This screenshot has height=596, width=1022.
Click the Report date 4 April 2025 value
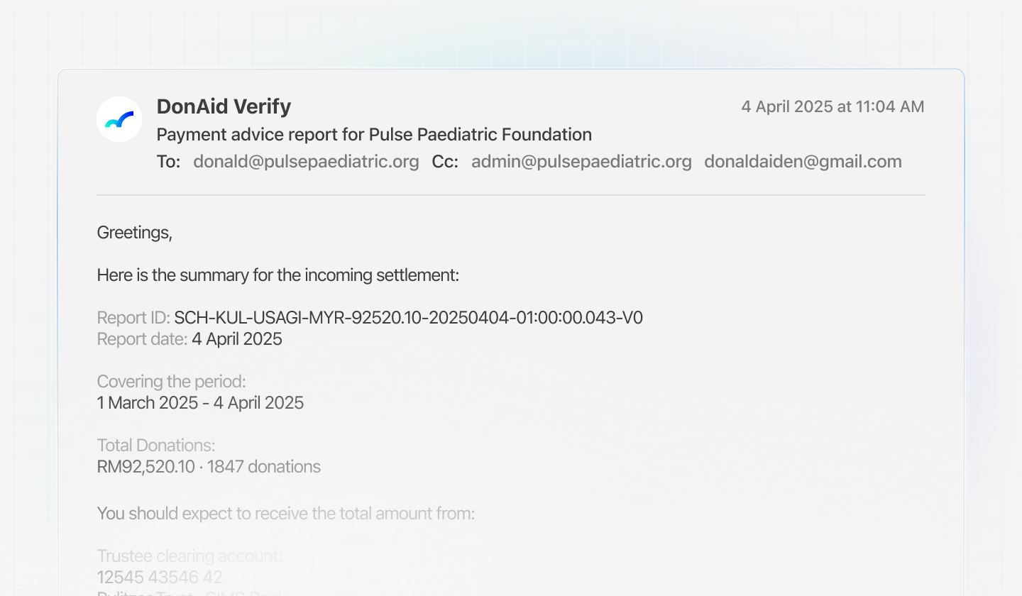click(236, 339)
